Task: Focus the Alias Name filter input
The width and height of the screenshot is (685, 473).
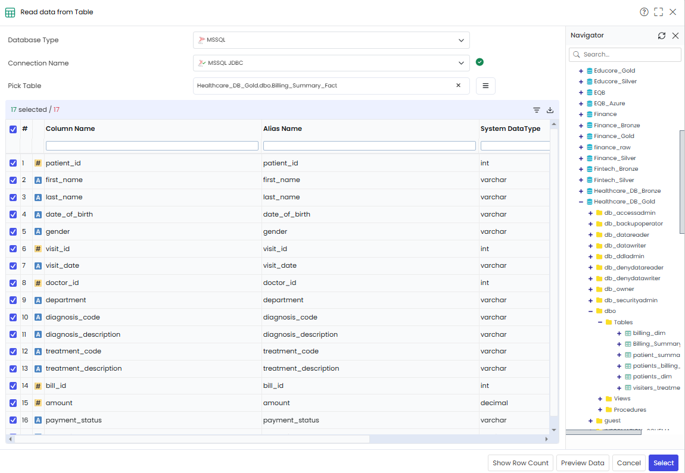Action: [x=369, y=146]
